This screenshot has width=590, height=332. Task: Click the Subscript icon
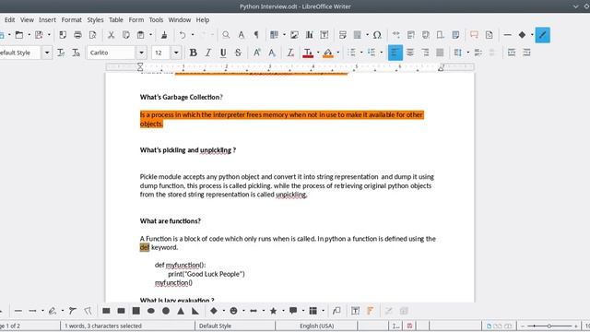[x=272, y=53]
